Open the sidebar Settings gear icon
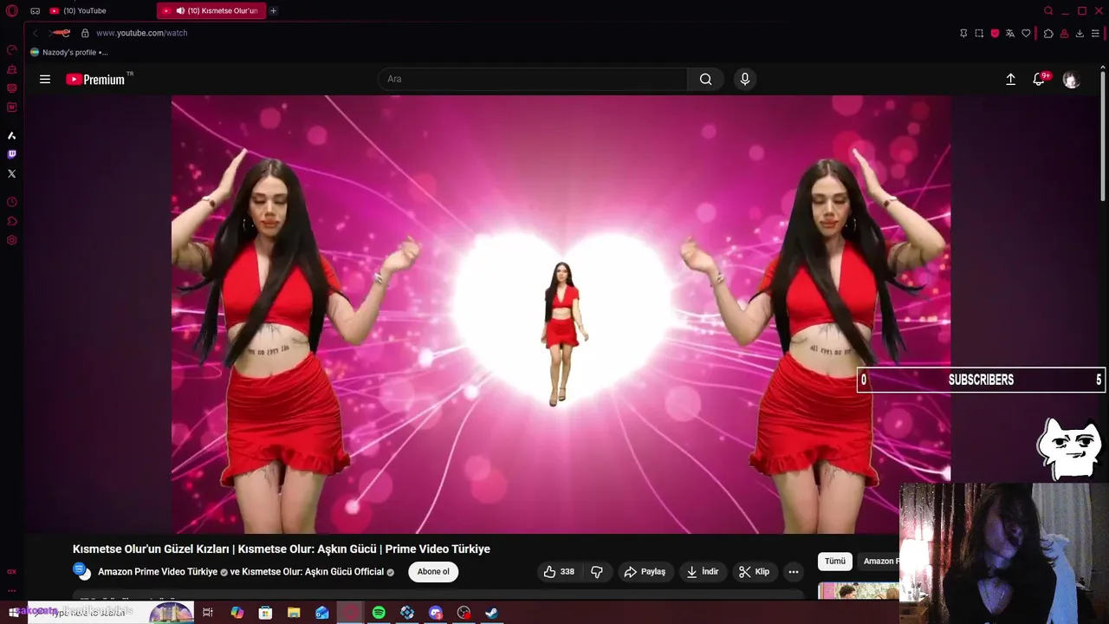 click(12, 240)
